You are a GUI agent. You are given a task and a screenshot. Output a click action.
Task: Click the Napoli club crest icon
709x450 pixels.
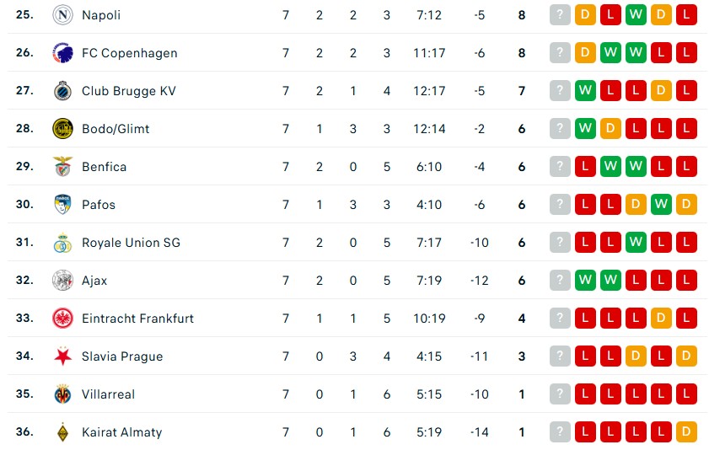[62, 15]
